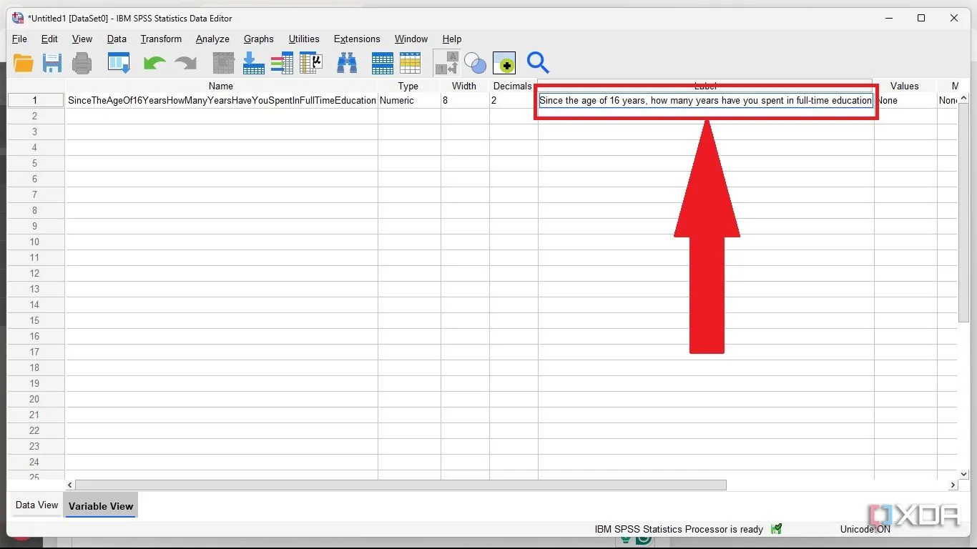Screen dimensions: 977x549
Task: Open the View menu
Action: (82, 39)
